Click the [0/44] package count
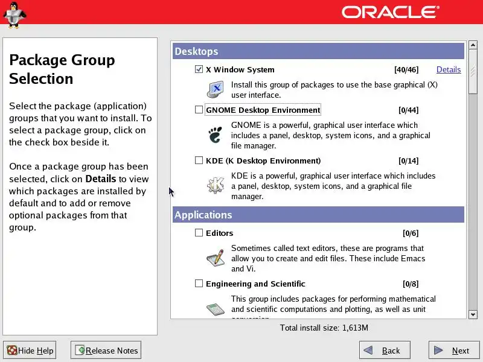This screenshot has height=362, width=483. click(x=409, y=110)
